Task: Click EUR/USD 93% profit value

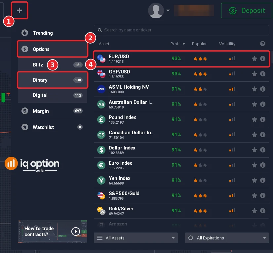Action: (x=176, y=59)
